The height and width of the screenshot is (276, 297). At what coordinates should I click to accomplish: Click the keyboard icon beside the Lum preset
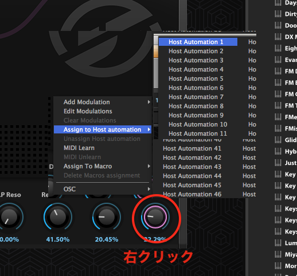[278, 243]
